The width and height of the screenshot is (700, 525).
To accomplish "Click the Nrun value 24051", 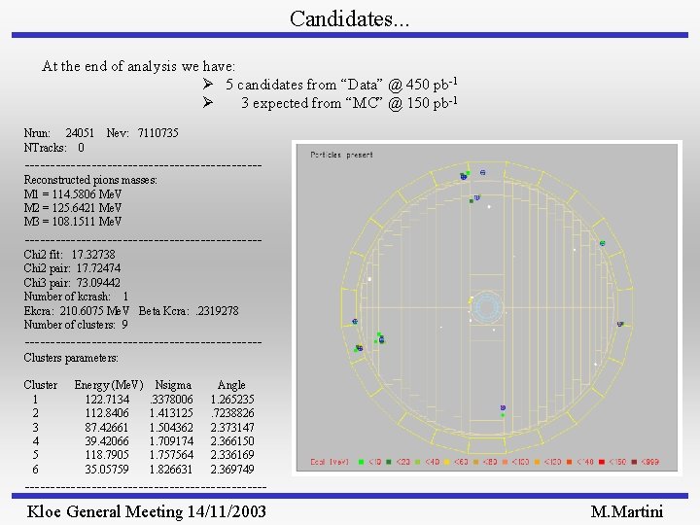I will point(80,132).
